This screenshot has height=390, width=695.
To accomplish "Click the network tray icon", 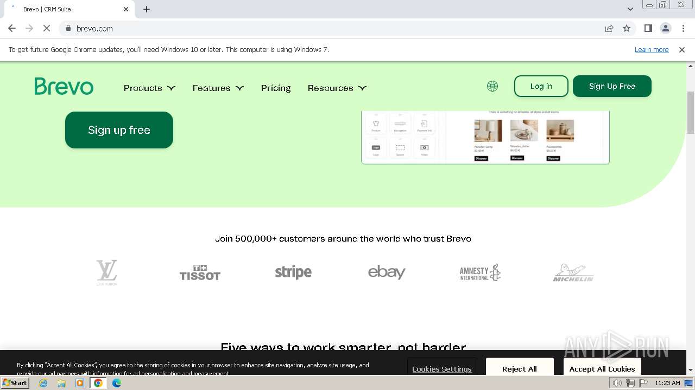I will 630,383.
